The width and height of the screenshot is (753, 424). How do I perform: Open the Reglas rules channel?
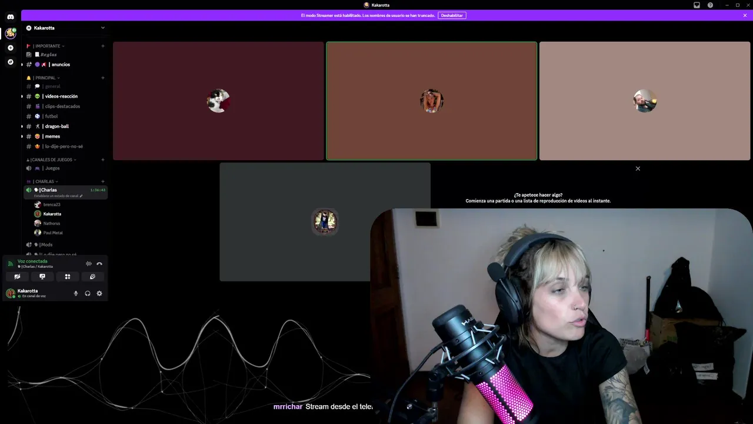(x=65, y=55)
